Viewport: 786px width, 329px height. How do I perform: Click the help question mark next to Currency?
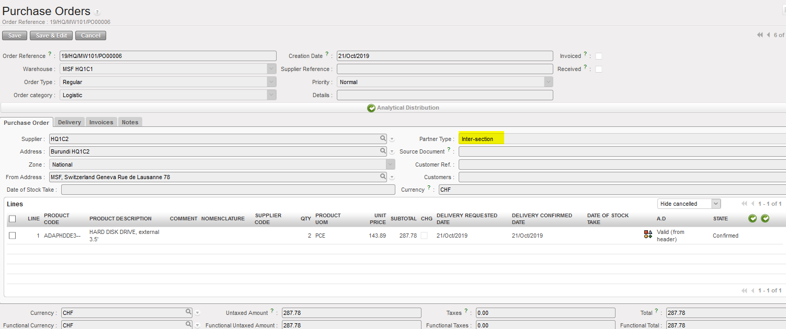point(429,188)
